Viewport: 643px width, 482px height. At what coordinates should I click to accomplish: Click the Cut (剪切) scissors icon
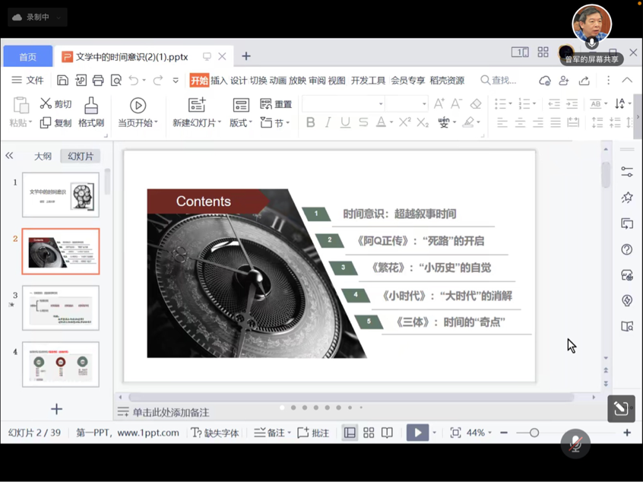click(46, 104)
